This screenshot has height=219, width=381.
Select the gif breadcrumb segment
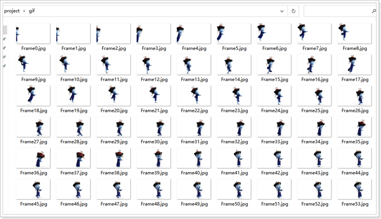(x=32, y=11)
